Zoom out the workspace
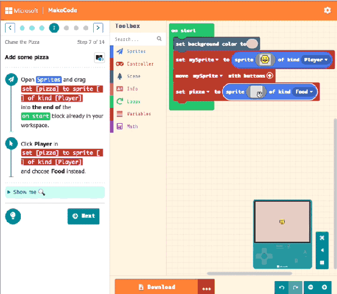 [311, 287]
